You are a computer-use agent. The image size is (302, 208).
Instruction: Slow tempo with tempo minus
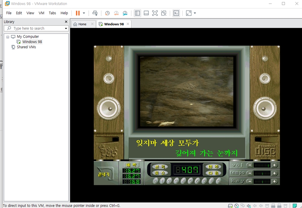pyautogui.click(x=250, y=173)
